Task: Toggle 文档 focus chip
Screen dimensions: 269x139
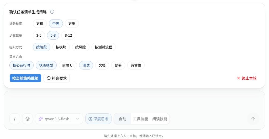Action: click(102, 65)
